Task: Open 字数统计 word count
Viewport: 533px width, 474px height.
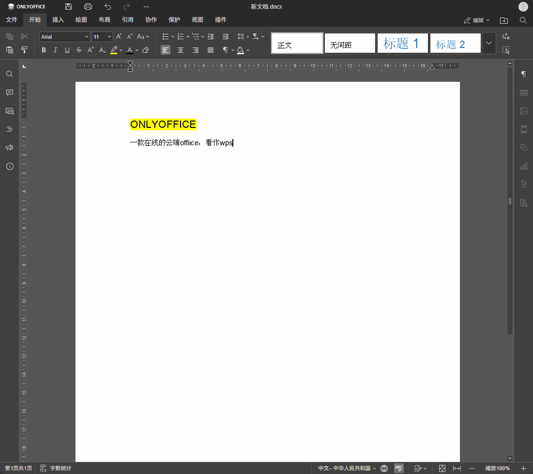Action: (55, 468)
